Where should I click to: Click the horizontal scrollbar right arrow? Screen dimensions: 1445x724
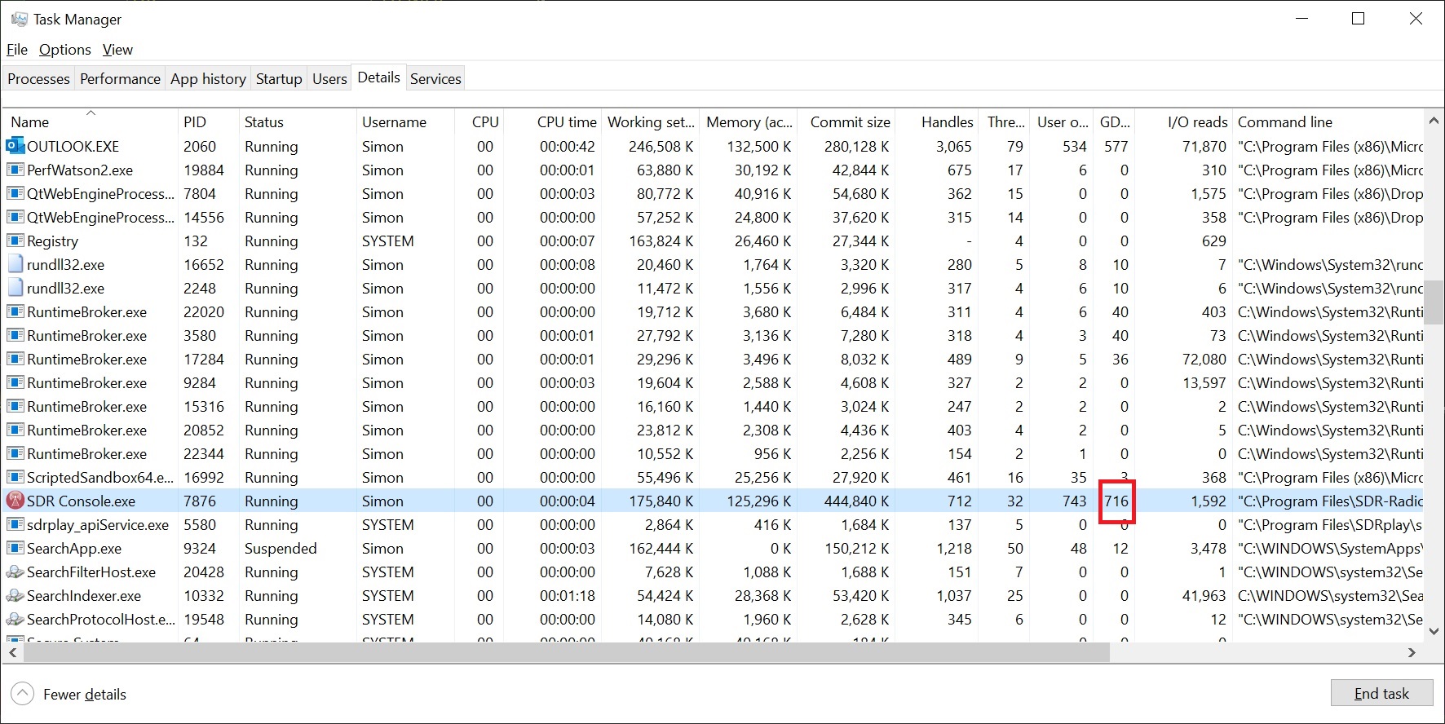click(x=1412, y=652)
